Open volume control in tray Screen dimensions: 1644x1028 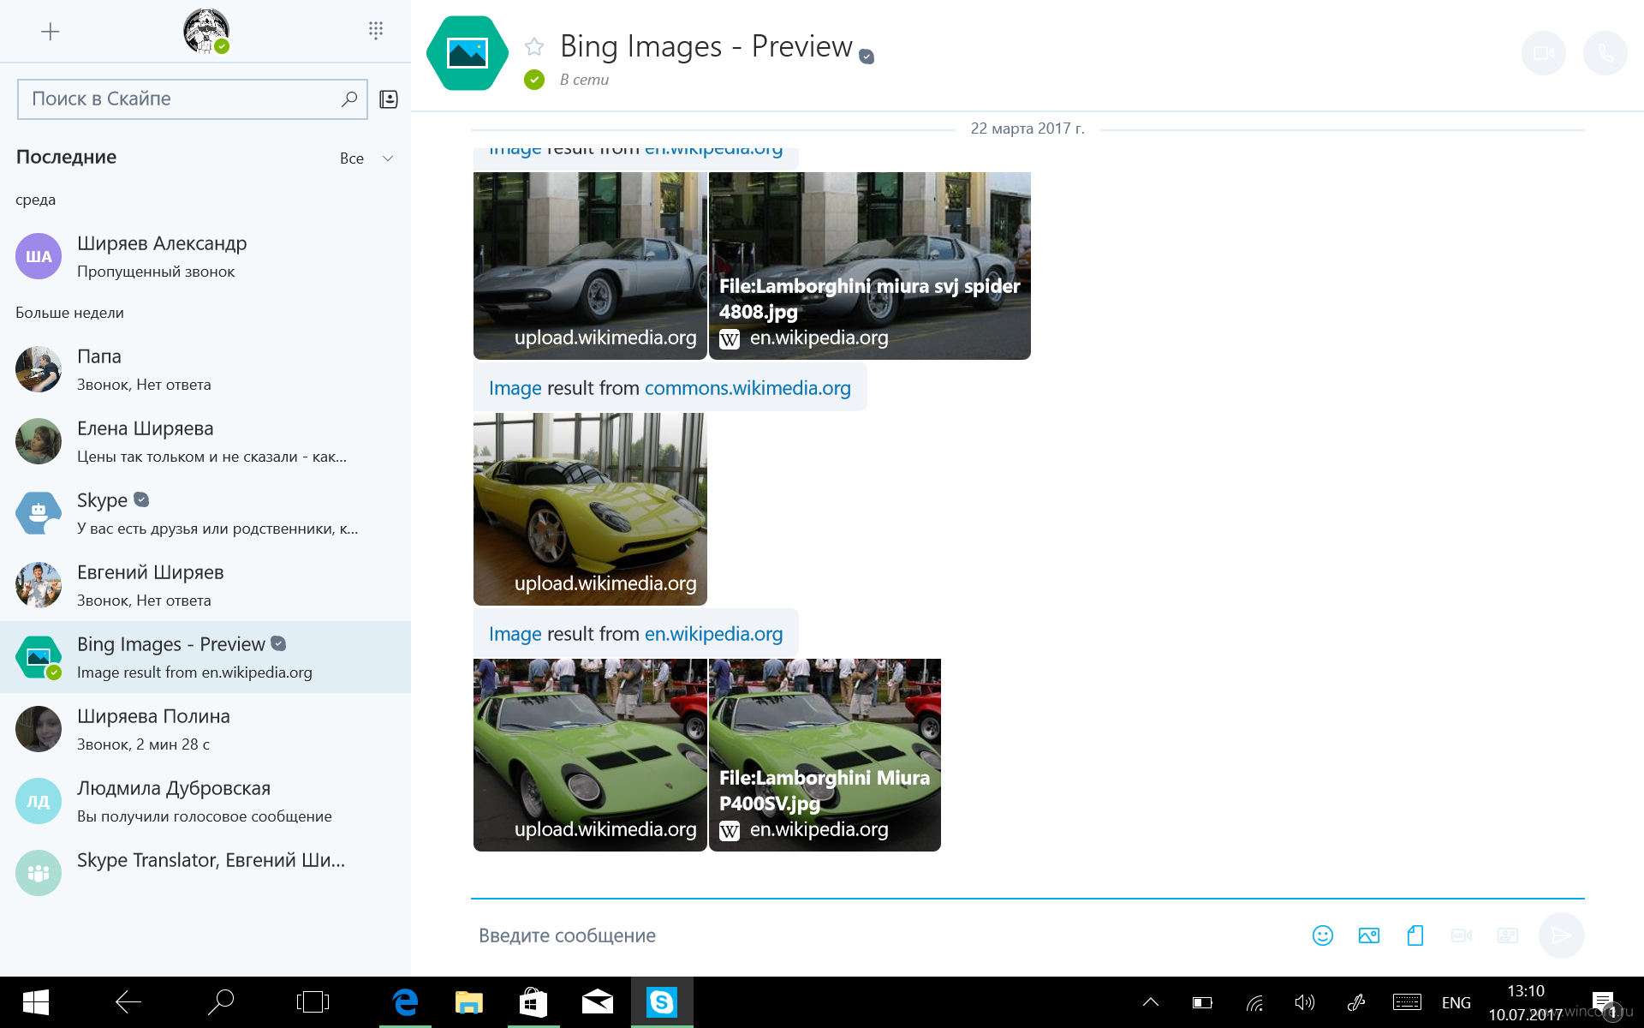point(1304,1002)
